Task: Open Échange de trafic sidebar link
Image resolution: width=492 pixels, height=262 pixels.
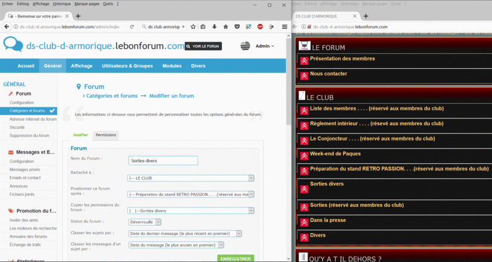Action: coord(25,244)
